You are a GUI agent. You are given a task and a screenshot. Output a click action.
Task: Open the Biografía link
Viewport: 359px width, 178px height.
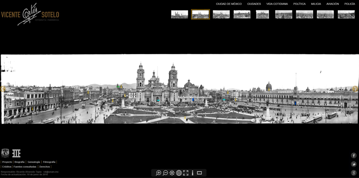19,162
